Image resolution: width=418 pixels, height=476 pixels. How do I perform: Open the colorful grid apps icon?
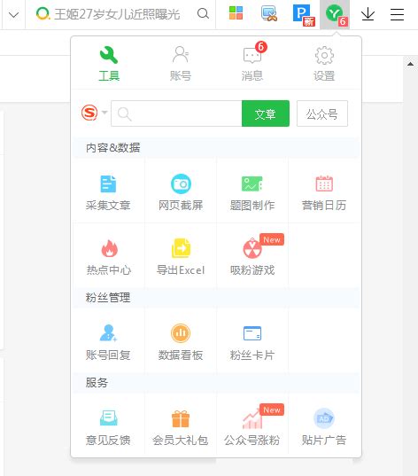(236, 13)
